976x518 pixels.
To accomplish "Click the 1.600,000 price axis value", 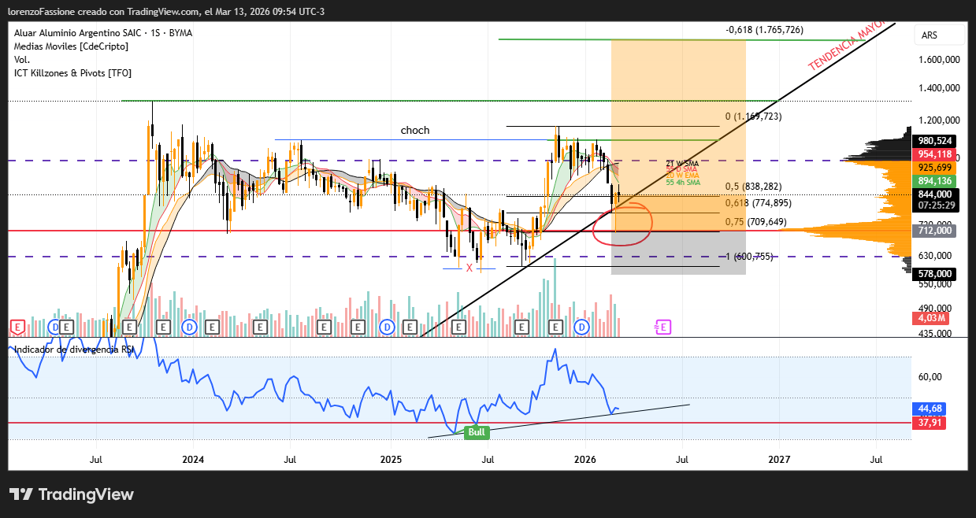I will tap(938, 59).
